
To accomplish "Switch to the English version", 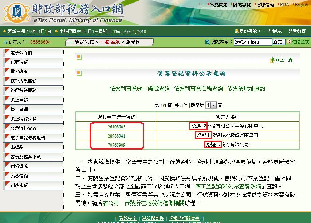I will [301, 4].
